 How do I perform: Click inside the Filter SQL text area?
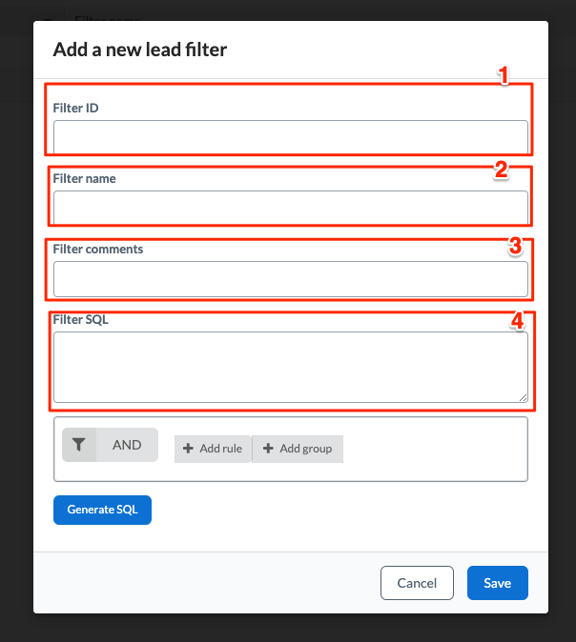point(291,367)
